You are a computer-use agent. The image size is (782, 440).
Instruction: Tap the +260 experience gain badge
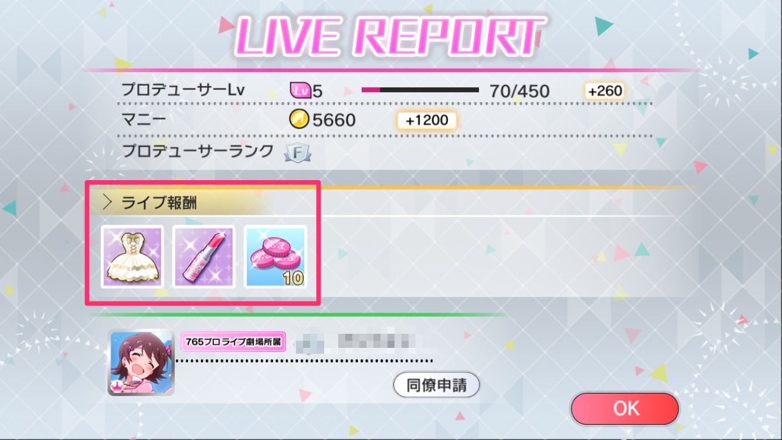tap(604, 91)
